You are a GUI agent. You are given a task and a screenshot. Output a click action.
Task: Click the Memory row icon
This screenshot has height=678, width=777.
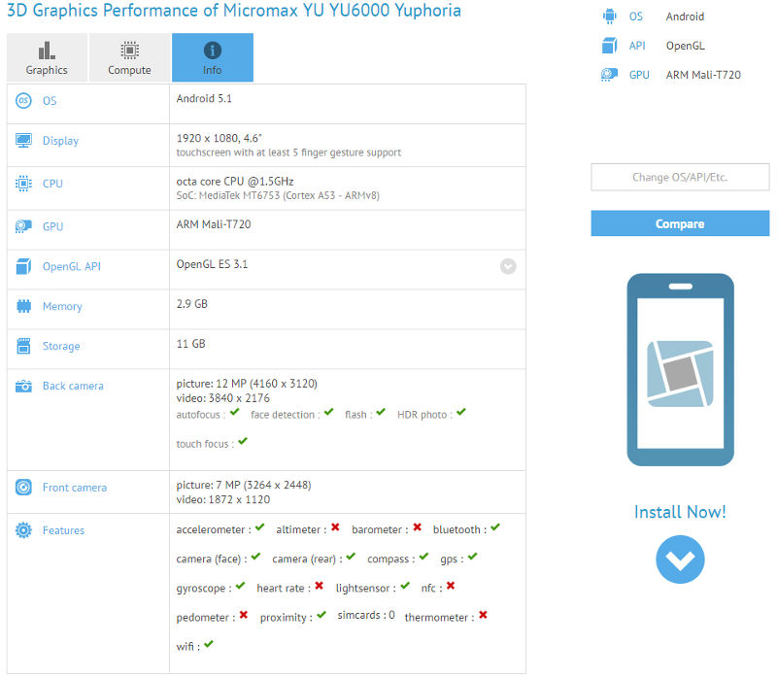[x=23, y=306]
